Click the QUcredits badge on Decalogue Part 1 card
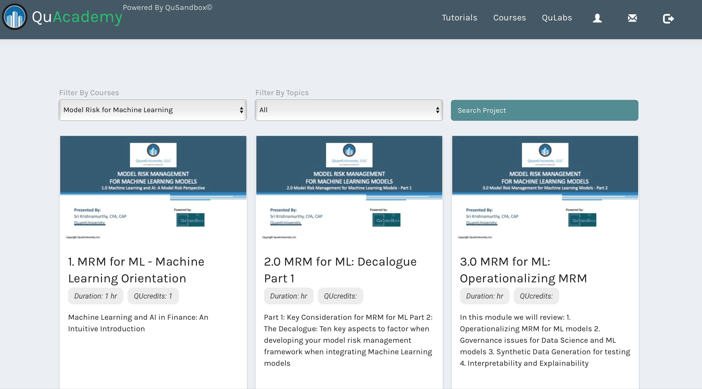The image size is (702, 389). pyautogui.click(x=340, y=296)
